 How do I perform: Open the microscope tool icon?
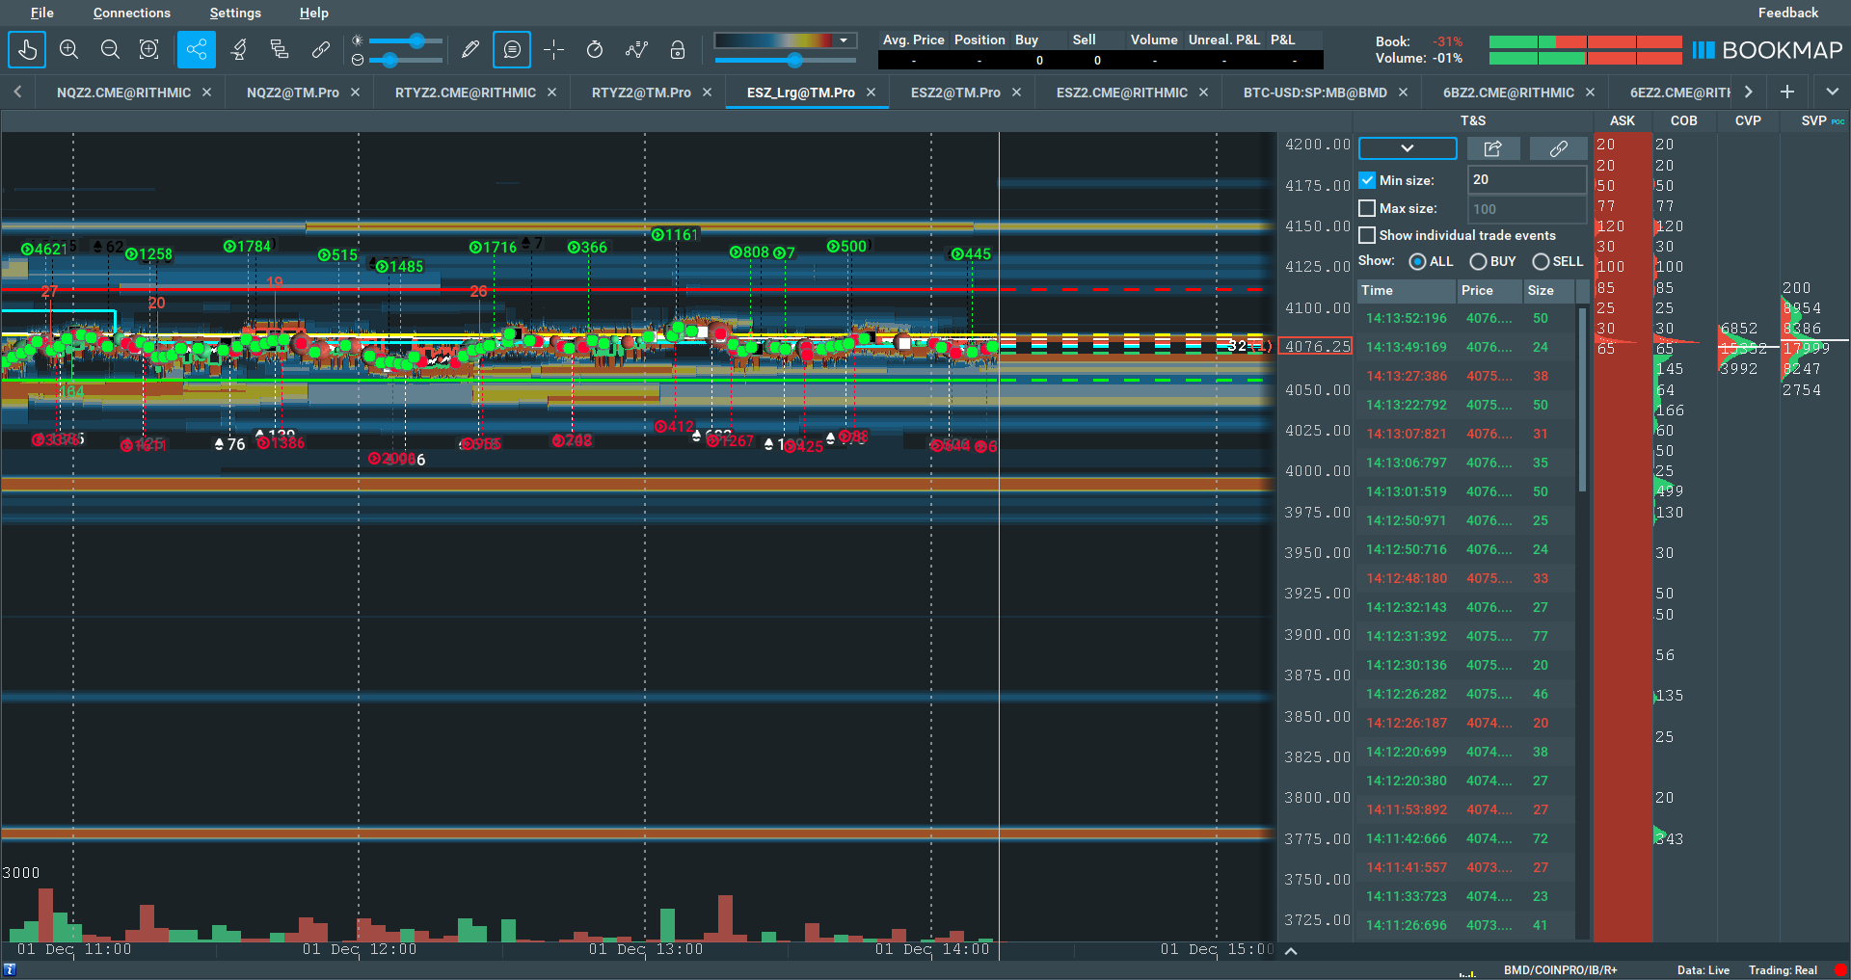click(x=239, y=49)
